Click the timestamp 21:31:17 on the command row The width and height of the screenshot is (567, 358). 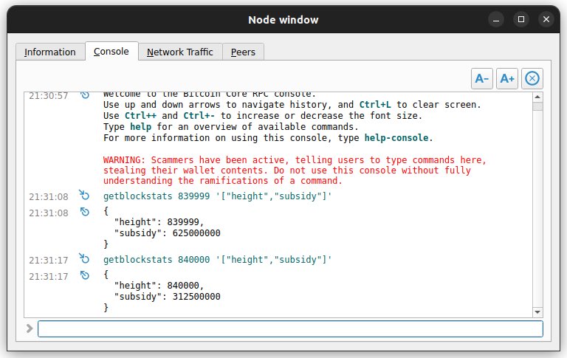click(49, 261)
